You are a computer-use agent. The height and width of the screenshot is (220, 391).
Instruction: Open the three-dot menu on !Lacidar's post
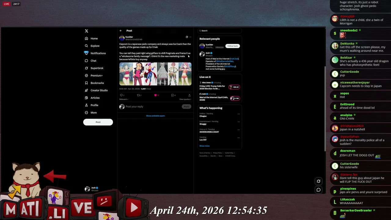(x=190, y=37)
